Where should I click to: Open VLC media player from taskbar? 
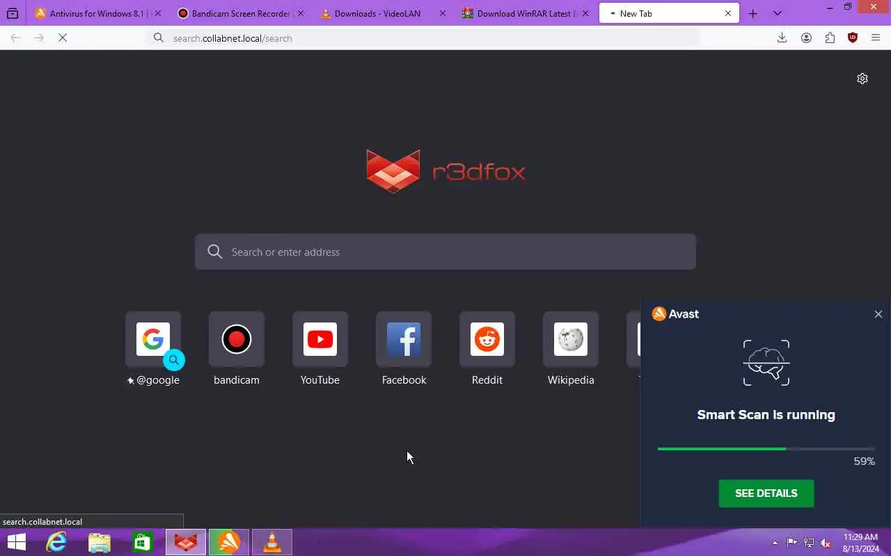tap(272, 542)
